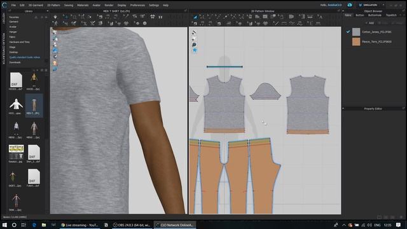
Task: Pop out the 2D Pattern Window
Action: click(x=338, y=11)
